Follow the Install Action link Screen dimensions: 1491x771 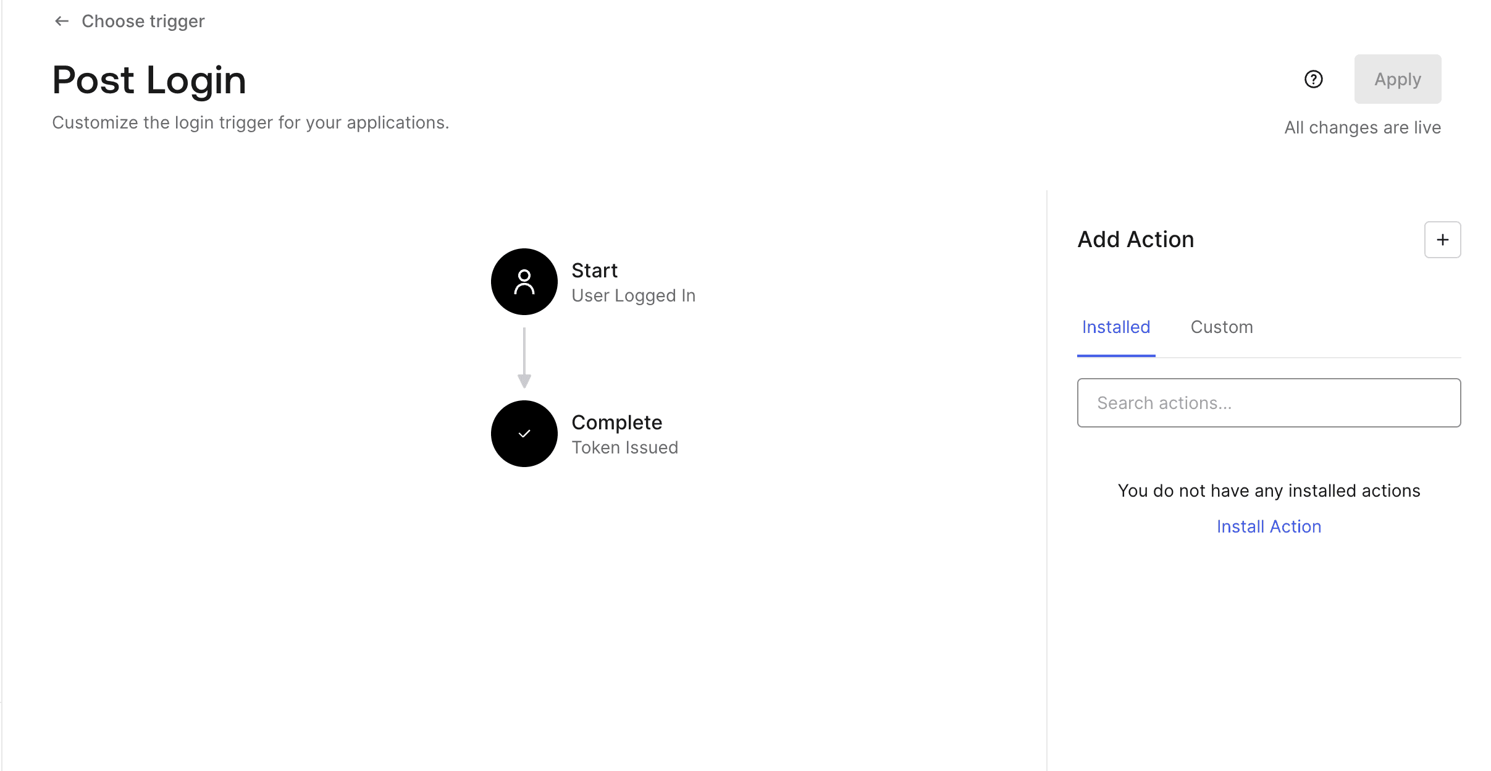click(x=1269, y=526)
